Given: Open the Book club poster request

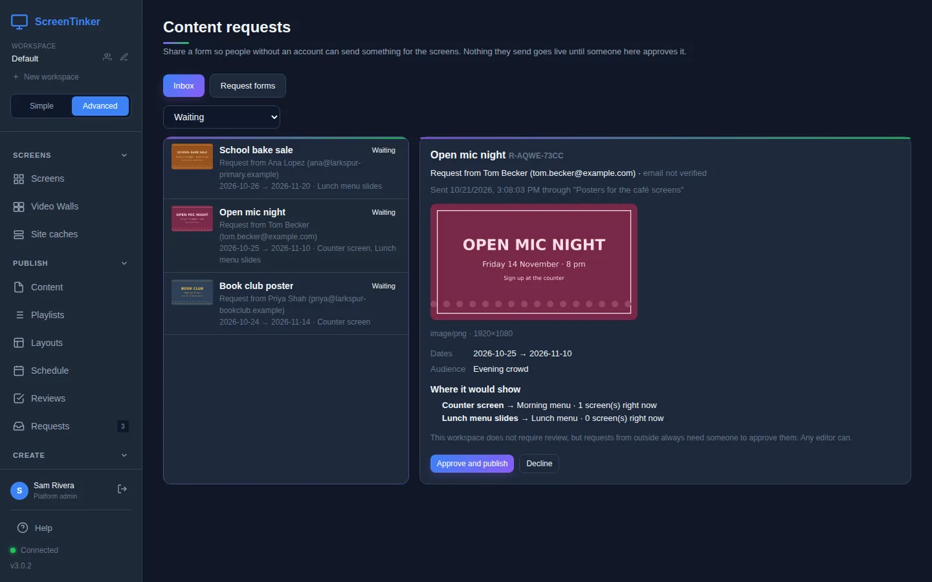Looking at the screenshot, I should (286, 304).
